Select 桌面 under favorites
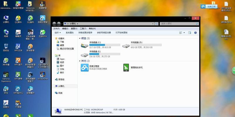Image resolution: width=235 pixels, height=117 pixels. coord(60,45)
